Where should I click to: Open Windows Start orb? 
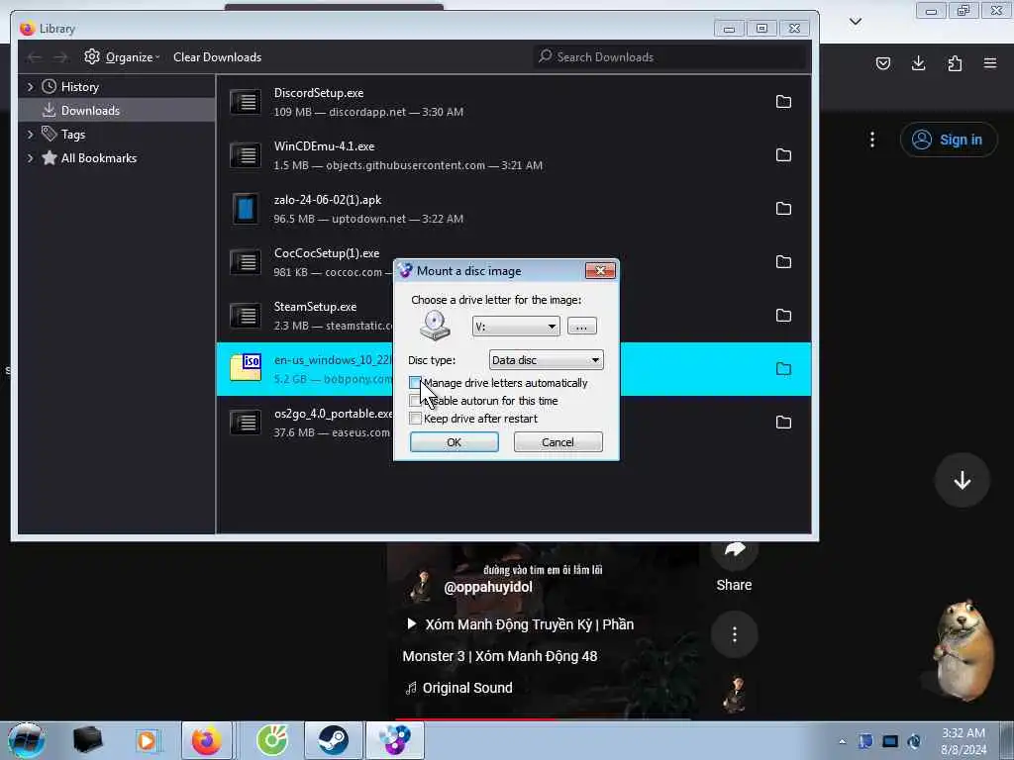tap(27, 740)
